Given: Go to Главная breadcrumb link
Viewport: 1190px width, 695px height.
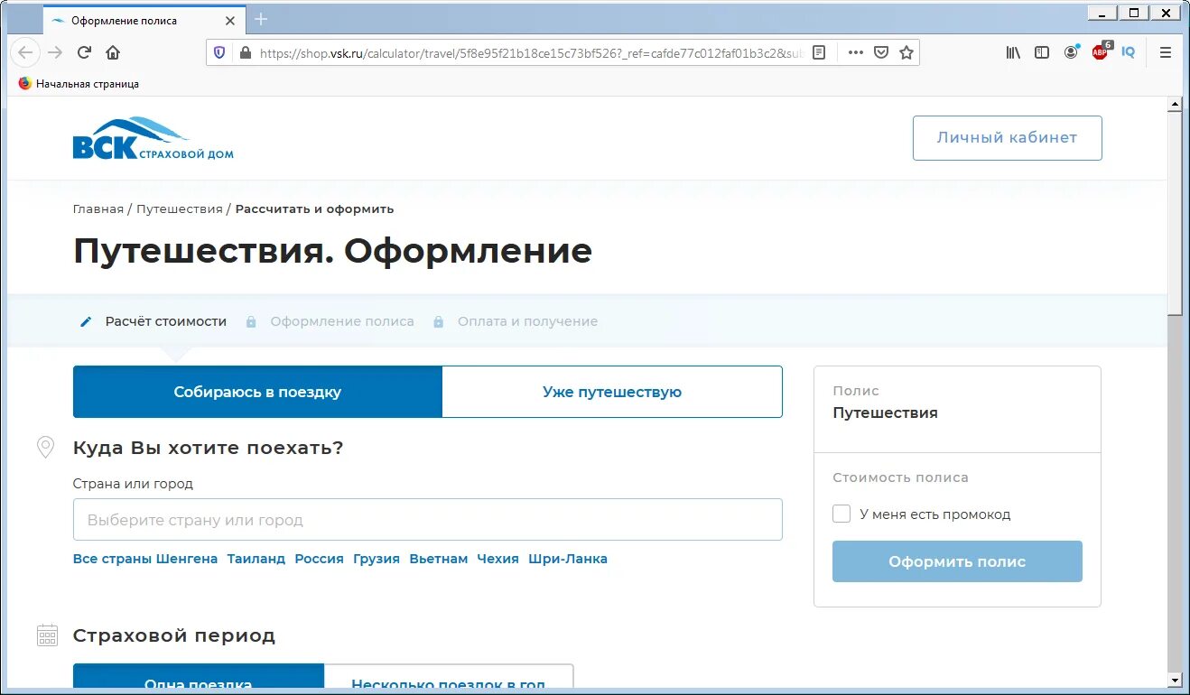Looking at the screenshot, I should click(x=98, y=208).
